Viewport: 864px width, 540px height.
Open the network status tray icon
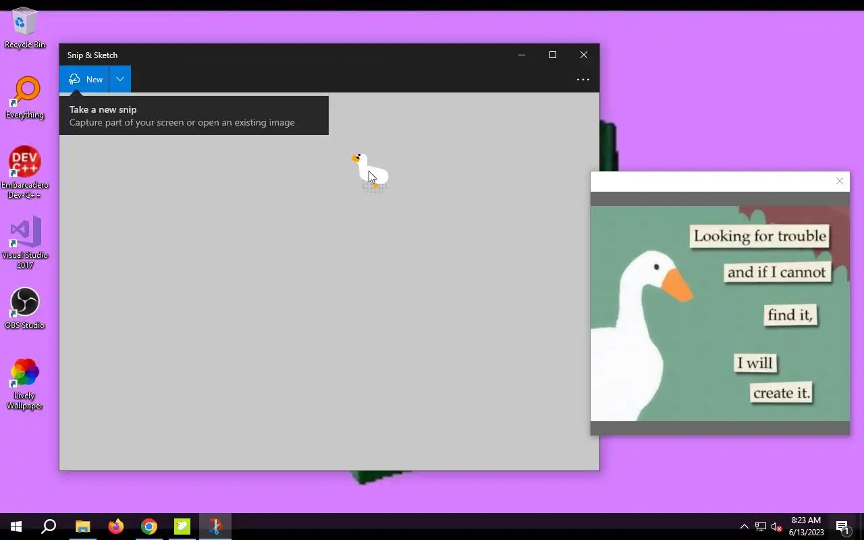pyautogui.click(x=761, y=526)
